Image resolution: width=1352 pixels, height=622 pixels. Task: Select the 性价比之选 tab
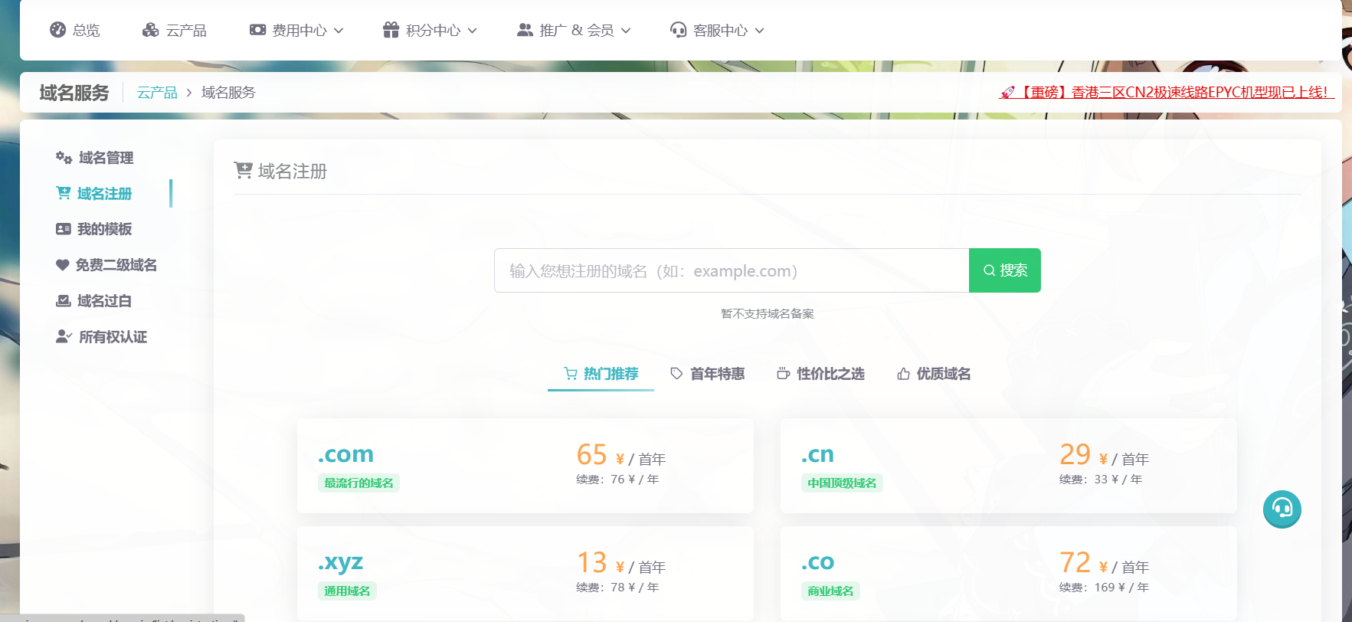point(821,374)
